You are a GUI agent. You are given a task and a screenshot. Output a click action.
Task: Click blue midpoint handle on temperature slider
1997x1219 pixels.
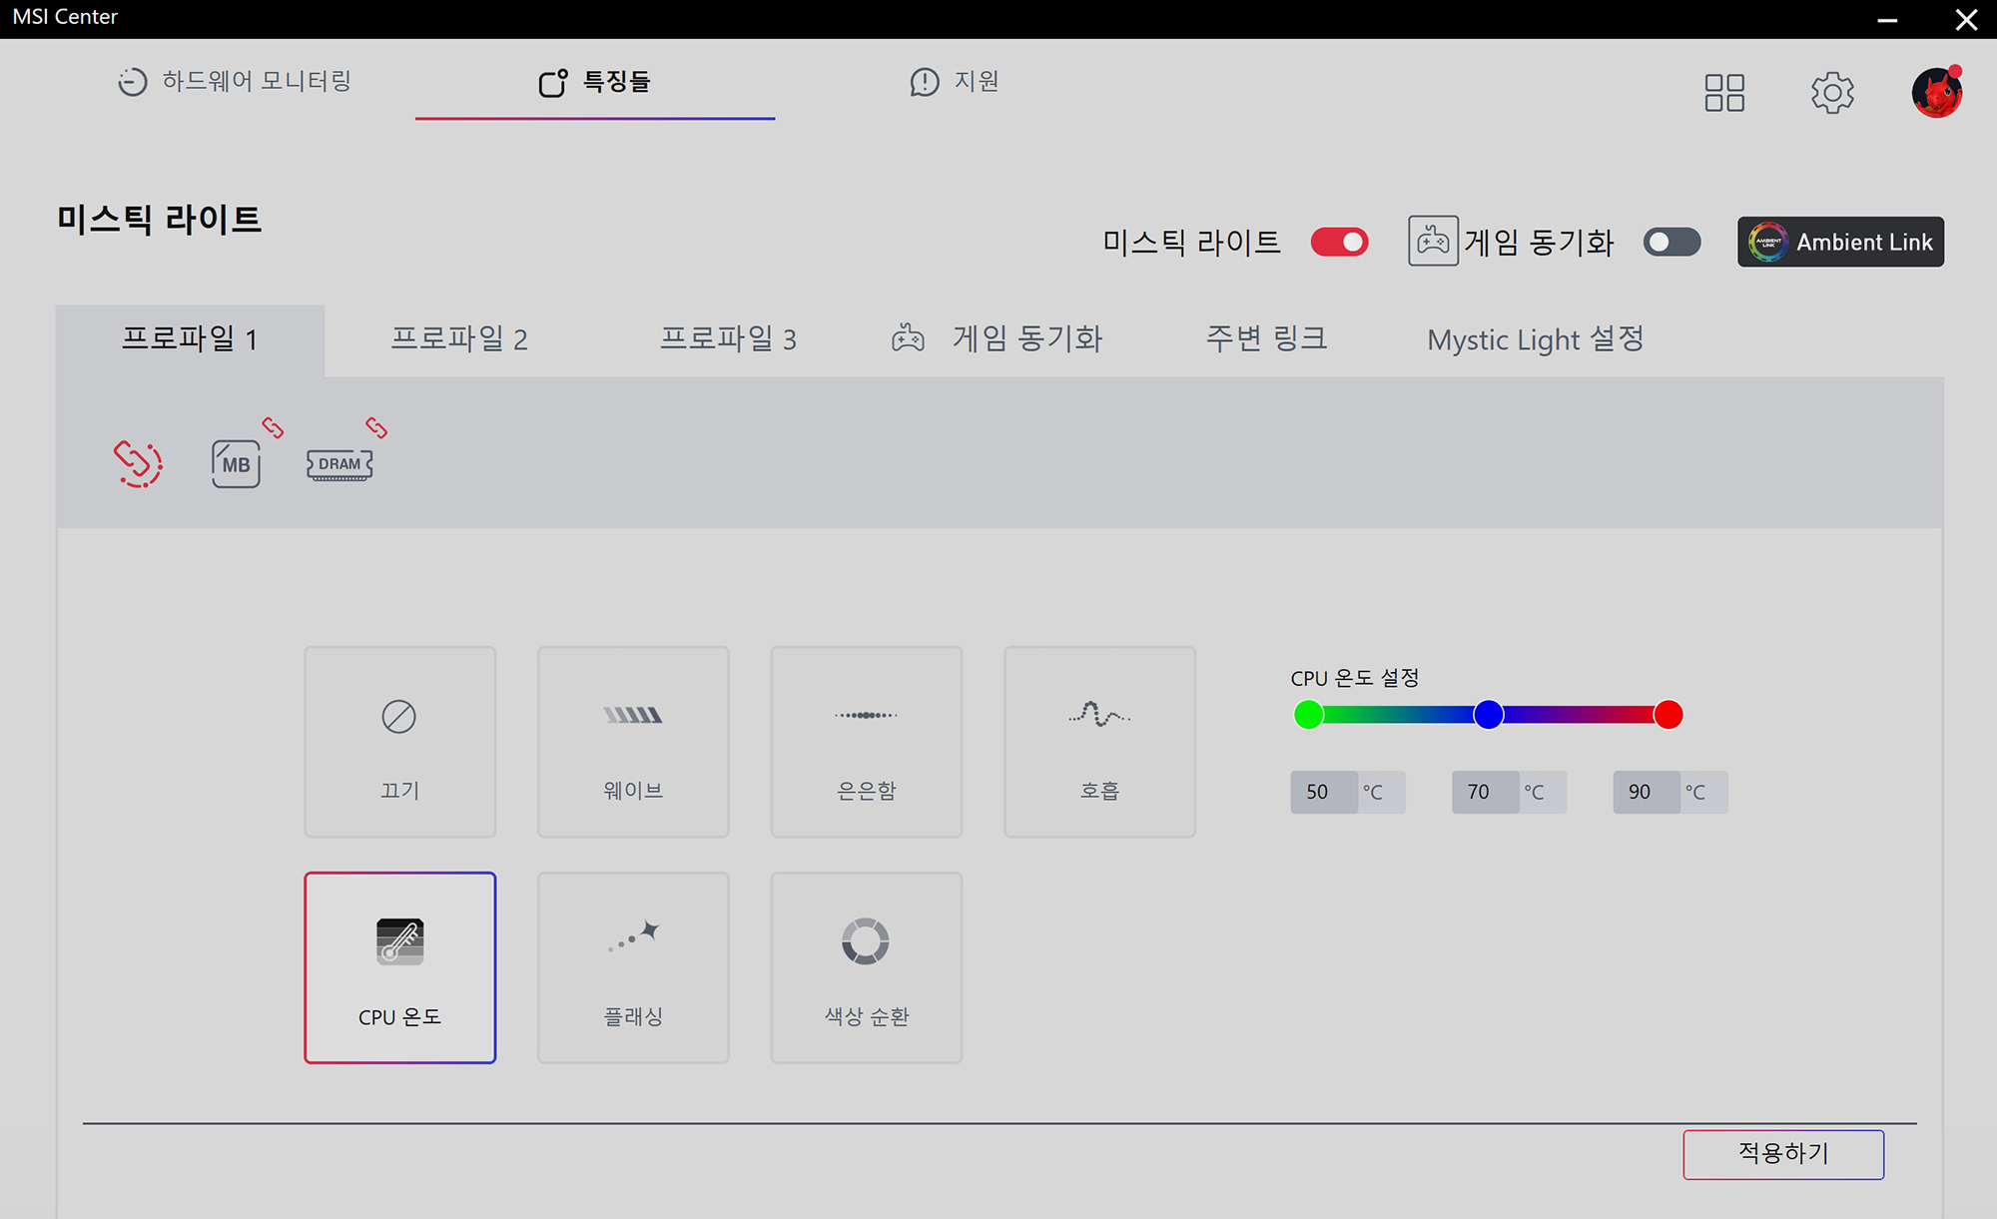coord(1488,715)
